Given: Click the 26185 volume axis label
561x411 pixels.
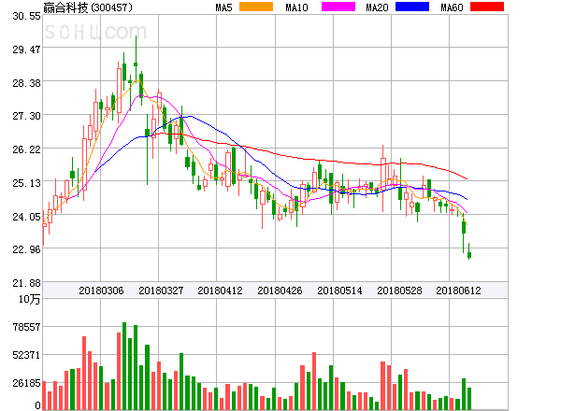Looking at the screenshot, I should 26,383.
